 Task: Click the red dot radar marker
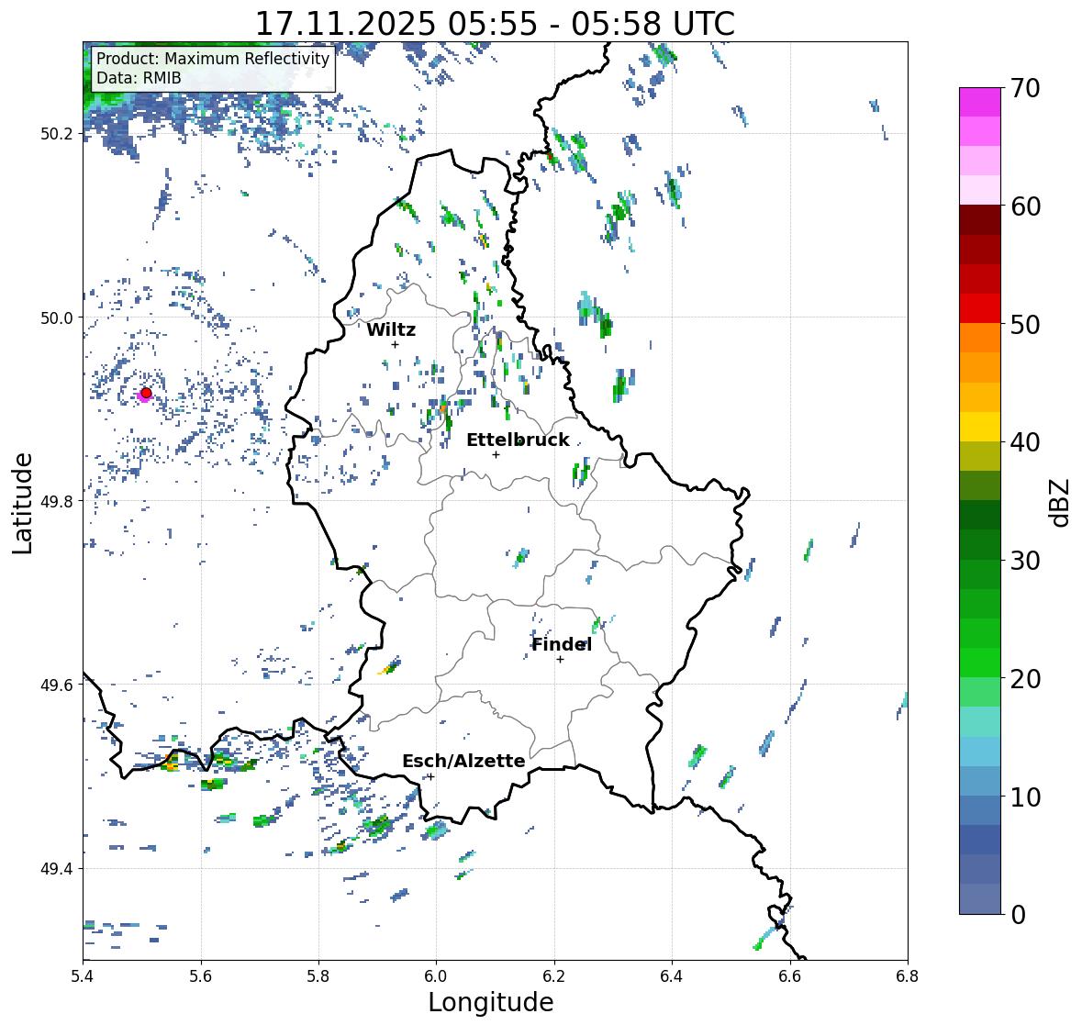tap(146, 393)
